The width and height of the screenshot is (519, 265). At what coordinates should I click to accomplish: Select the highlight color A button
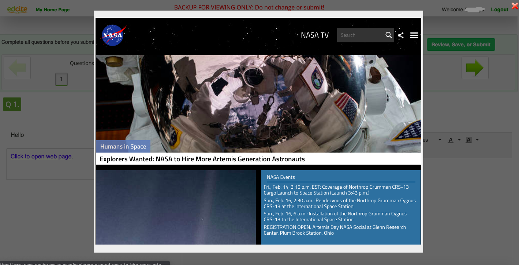pos(468,140)
